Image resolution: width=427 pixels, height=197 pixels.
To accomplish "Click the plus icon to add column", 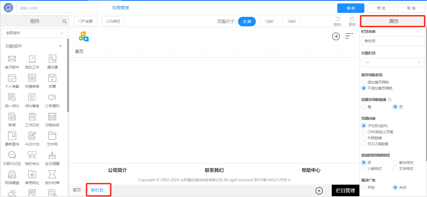I will click(319, 191).
